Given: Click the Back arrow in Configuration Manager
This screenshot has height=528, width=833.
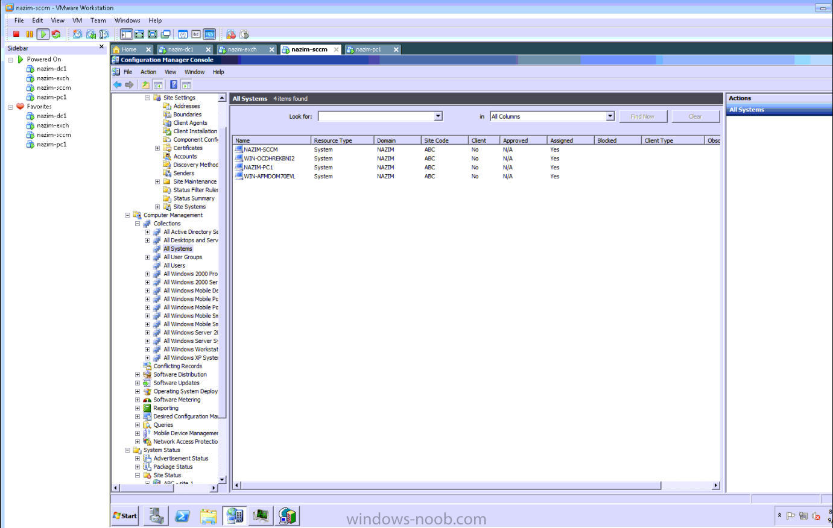Looking at the screenshot, I should click(117, 84).
